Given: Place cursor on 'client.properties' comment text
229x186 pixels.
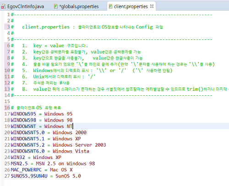Looking at the screenshot, I should (x=46, y=27).
